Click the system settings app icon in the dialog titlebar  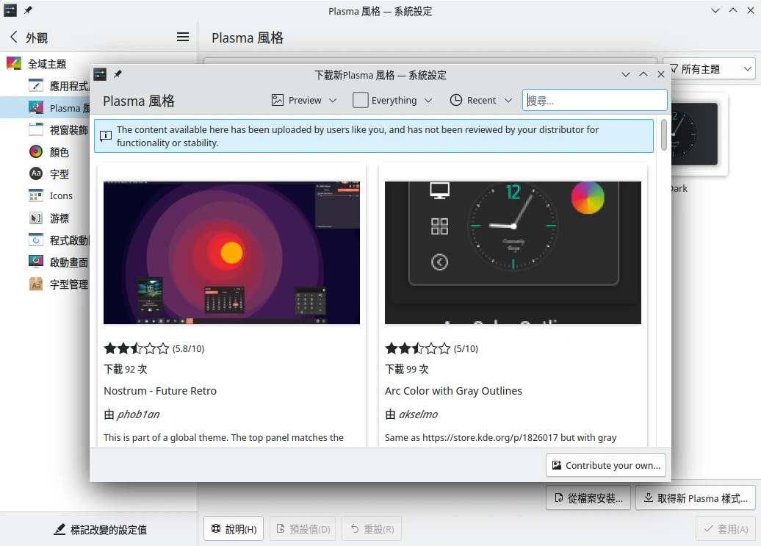100,74
